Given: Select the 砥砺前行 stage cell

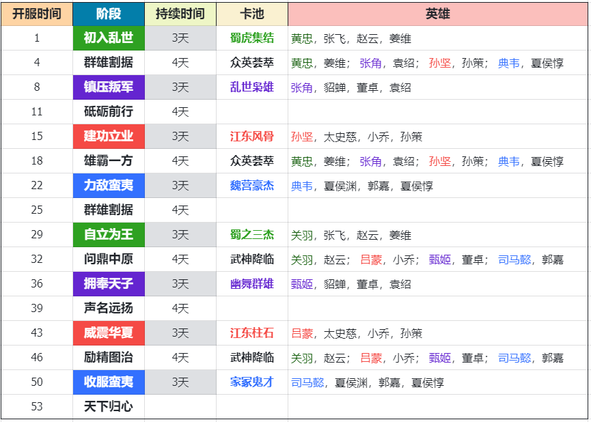Looking at the screenshot, I should tap(109, 111).
